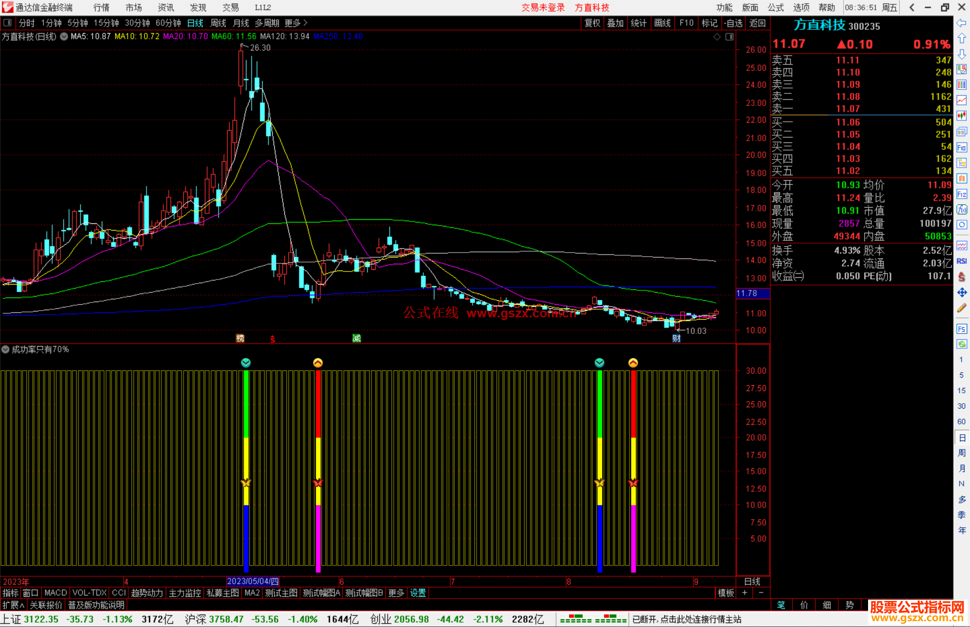
Task: Open the f(x) formula icon
Action: pyautogui.click(x=961, y=209)
